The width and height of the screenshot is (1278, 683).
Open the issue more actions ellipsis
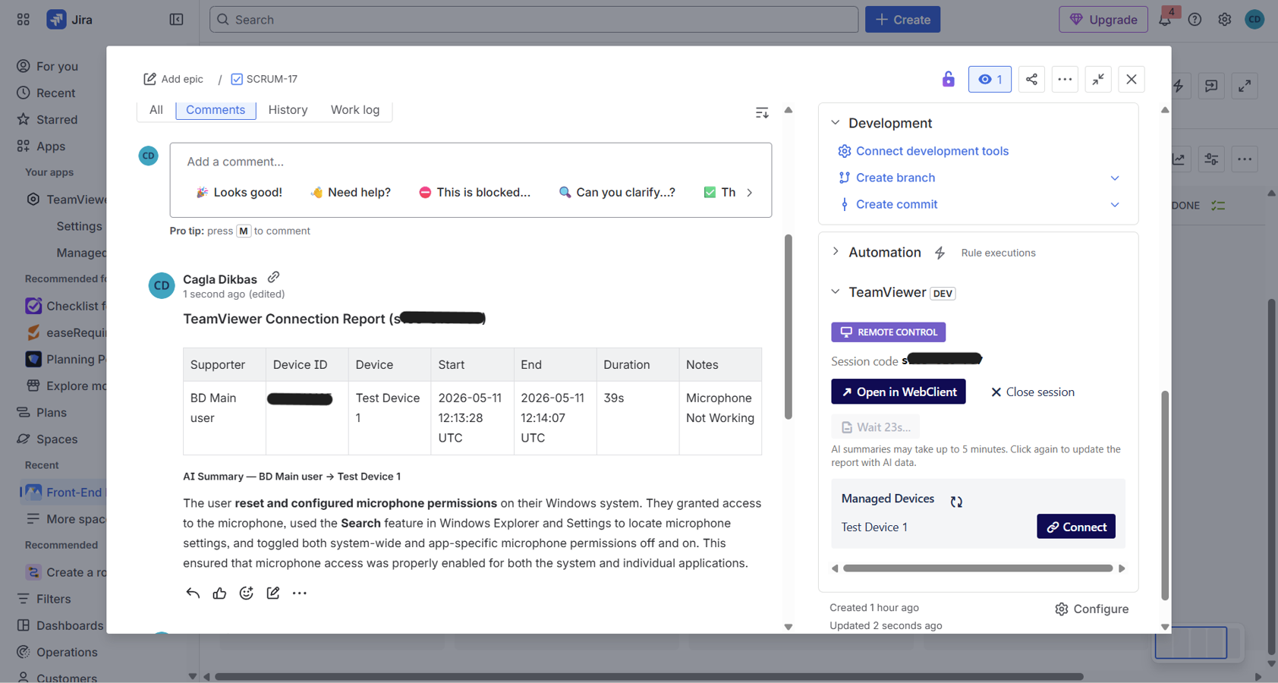pyautogui.click(x=1065, y=79)
